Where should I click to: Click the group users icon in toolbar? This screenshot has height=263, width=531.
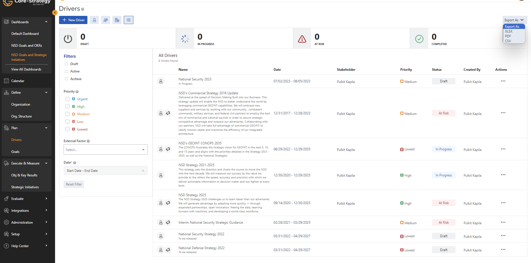pyautogui.click(x=106, y=20)
